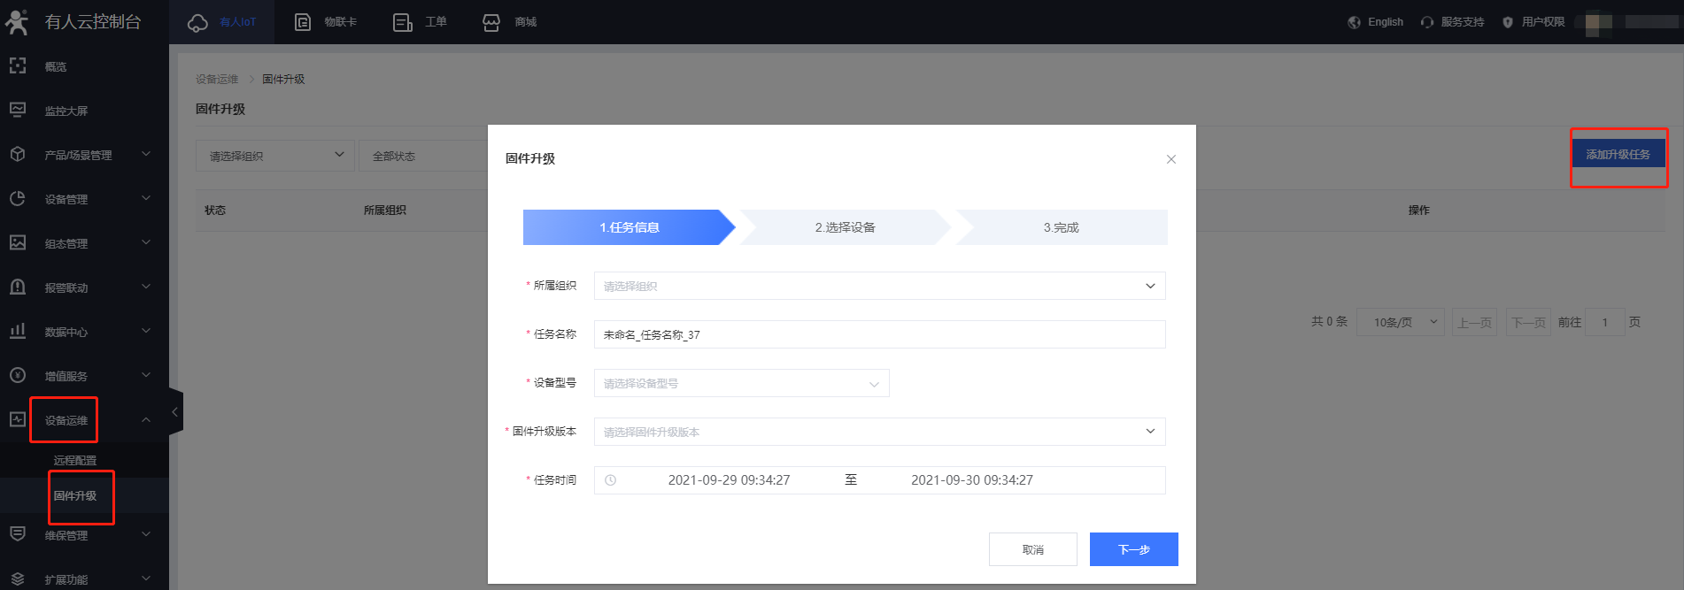Go to step 2.选择设备

click(x=845, y=227)
